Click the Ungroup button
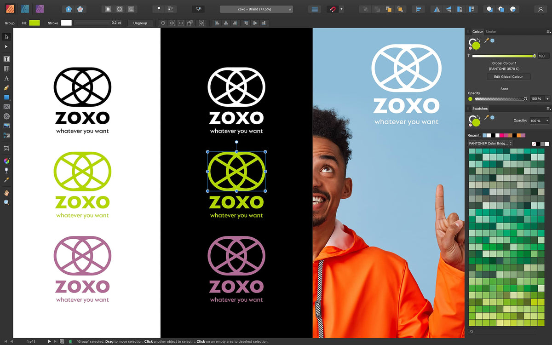 tap(140, 23)
